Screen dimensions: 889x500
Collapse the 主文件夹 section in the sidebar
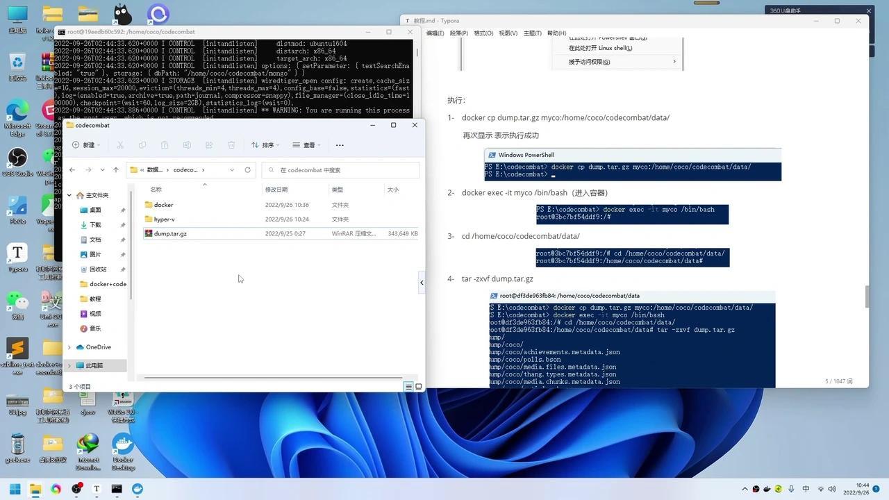point(69,195)
